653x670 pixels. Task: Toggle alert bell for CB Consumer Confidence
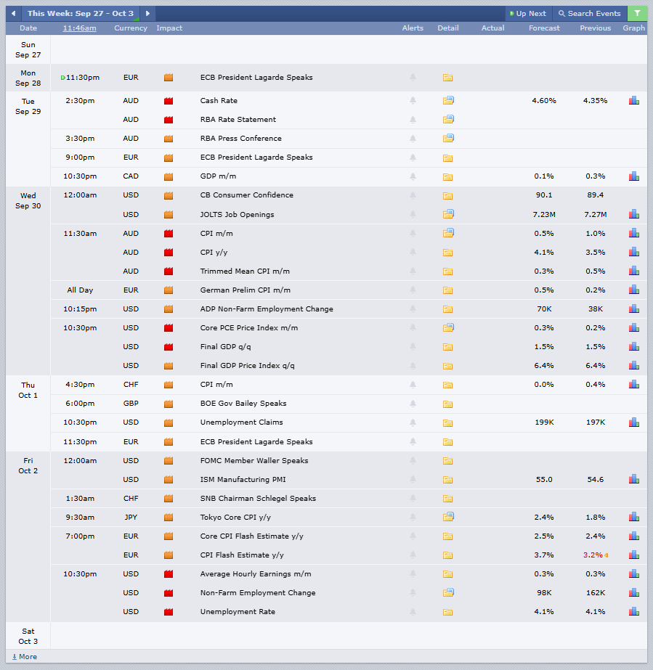[413, 195]
